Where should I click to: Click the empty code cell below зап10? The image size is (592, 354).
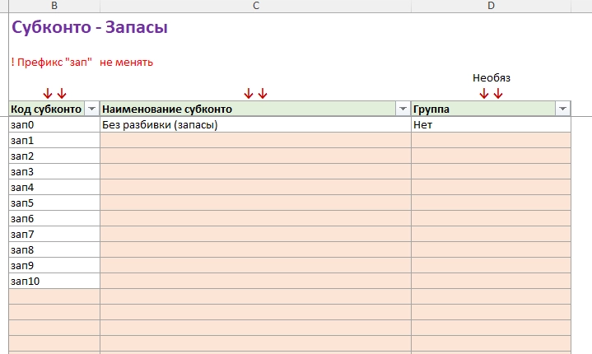54,296
